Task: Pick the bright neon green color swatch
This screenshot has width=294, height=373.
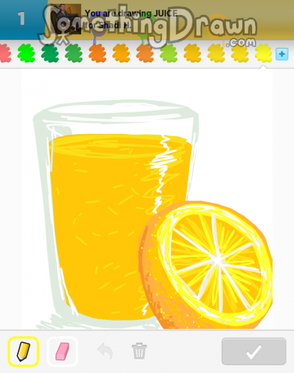Action: pyautogui.click(x=26, y=53)
